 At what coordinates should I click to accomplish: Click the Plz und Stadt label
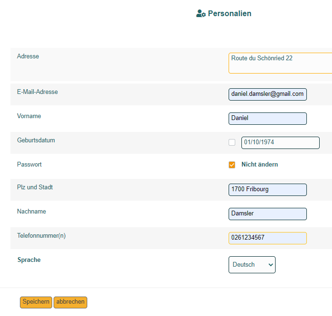[x=35, y=187]
